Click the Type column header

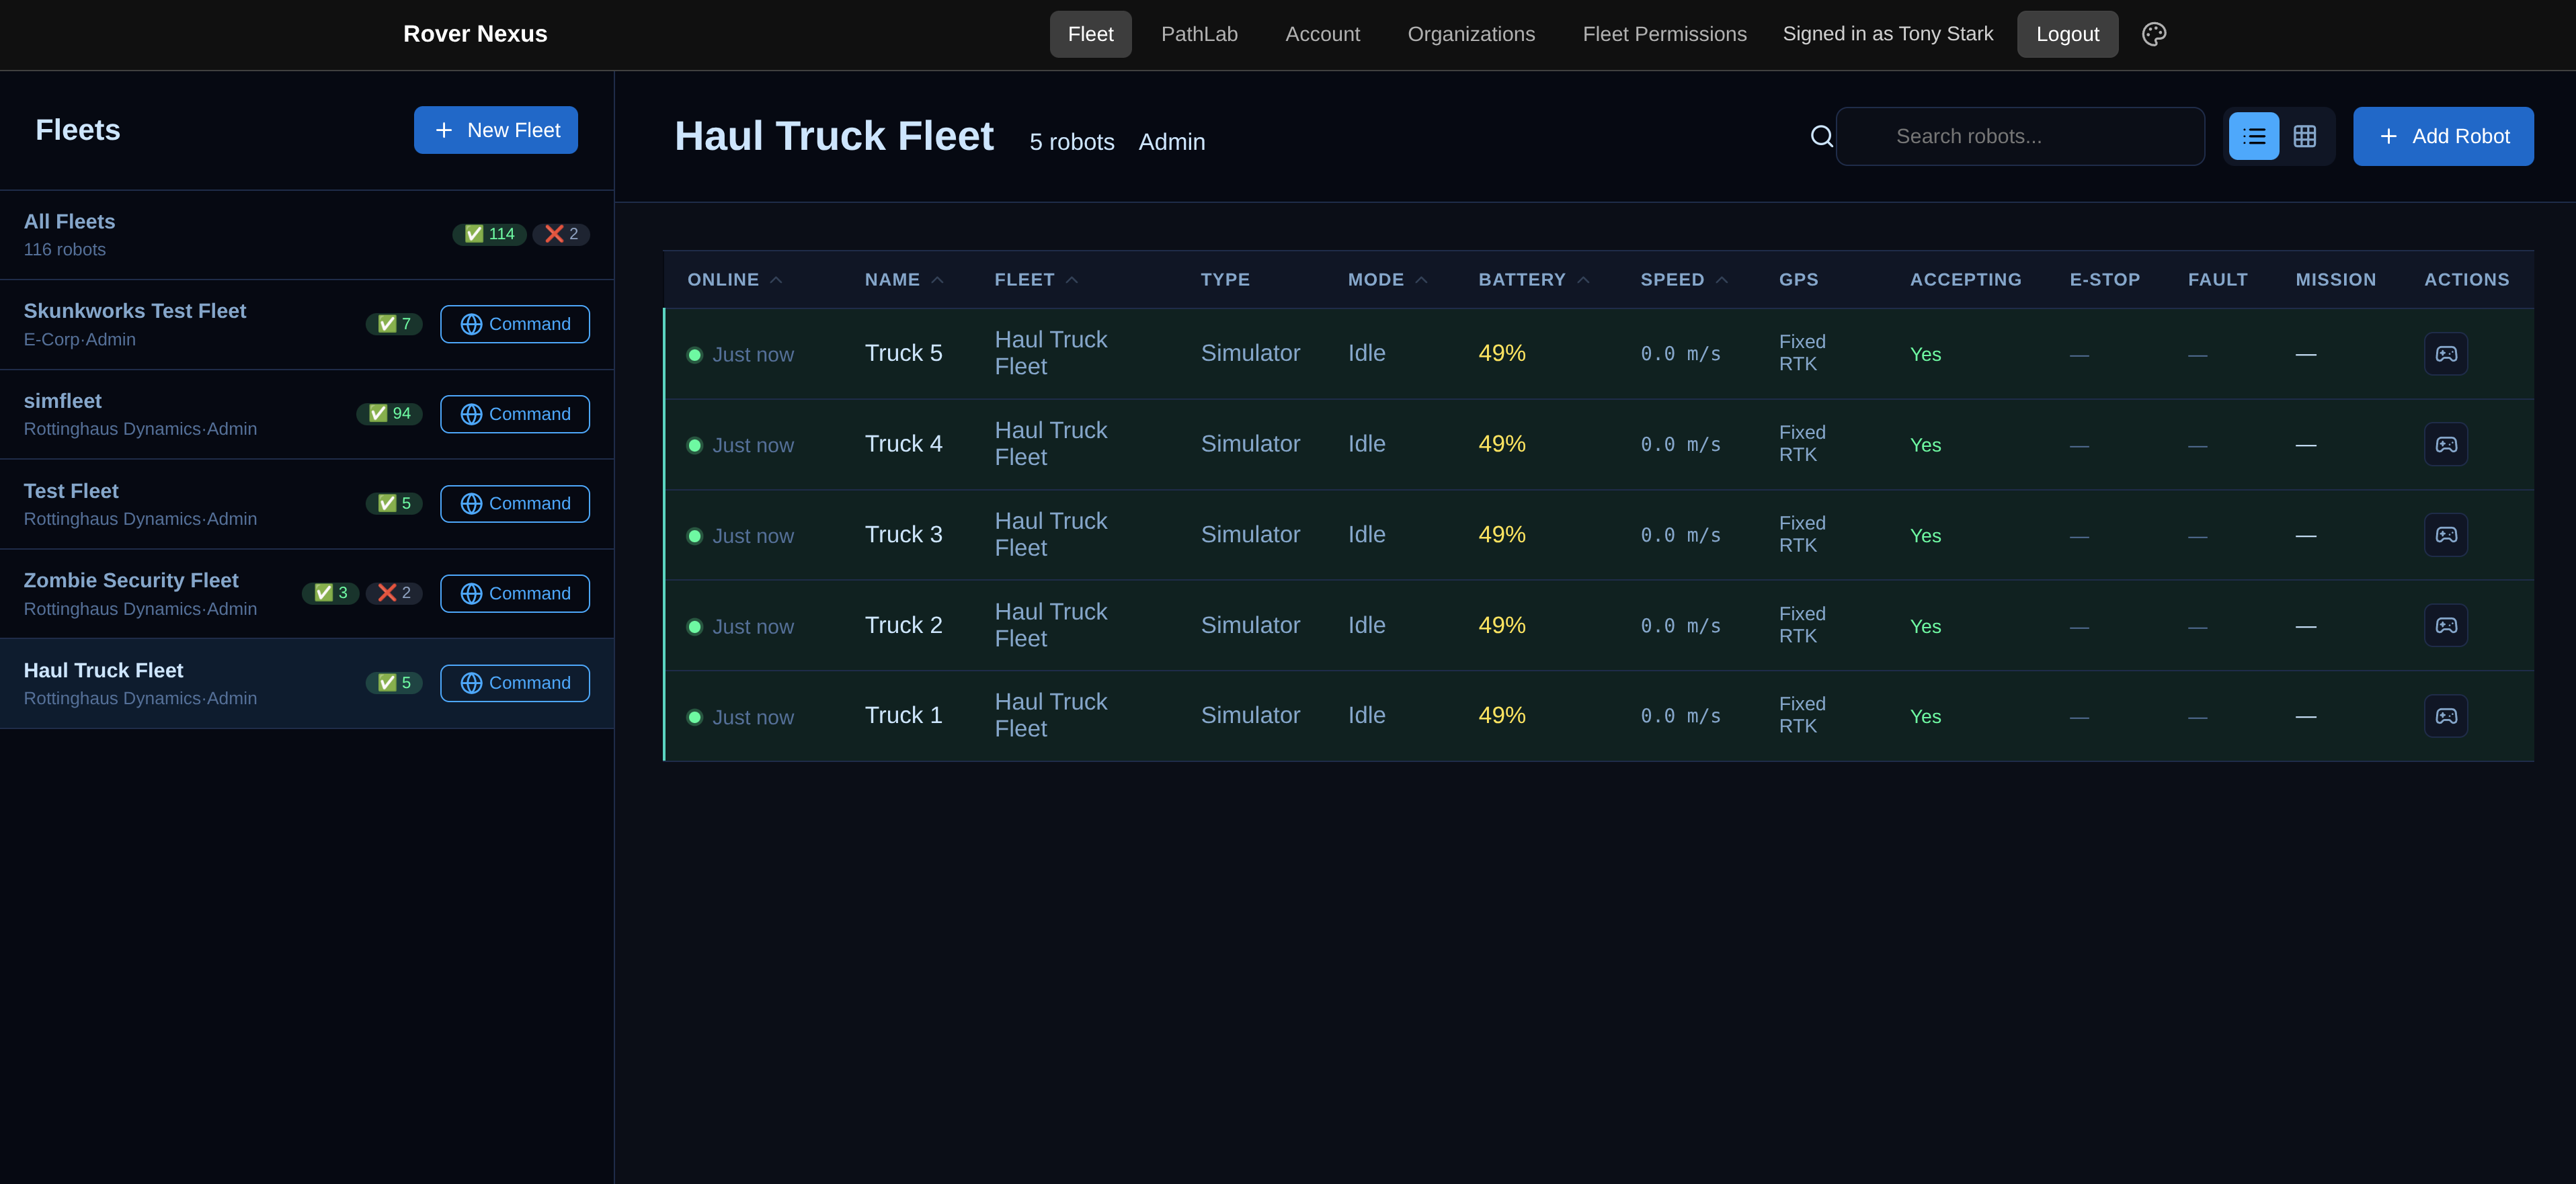click(x=1225, y=280)
